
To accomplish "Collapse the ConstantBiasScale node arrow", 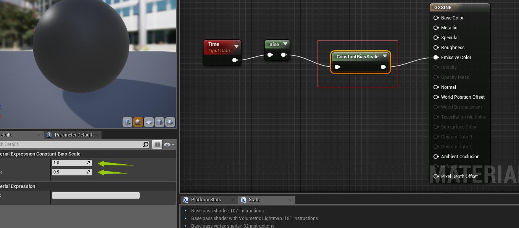I will 385,56.
